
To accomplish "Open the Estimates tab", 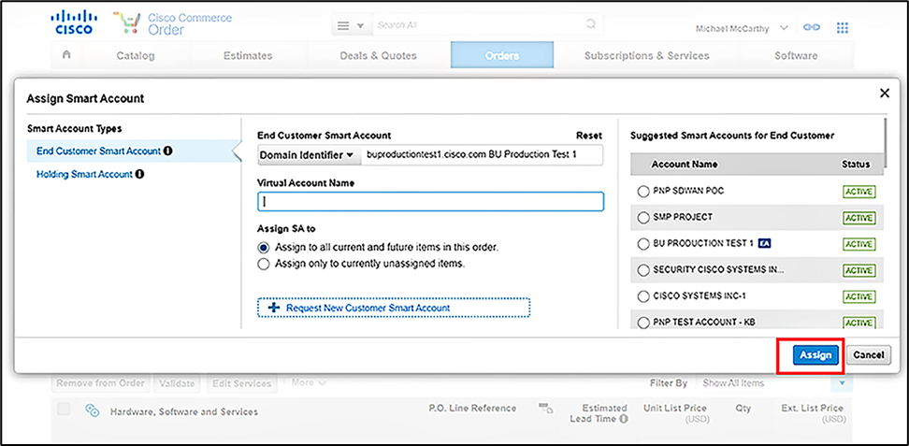I will click(x=248, y=56).
